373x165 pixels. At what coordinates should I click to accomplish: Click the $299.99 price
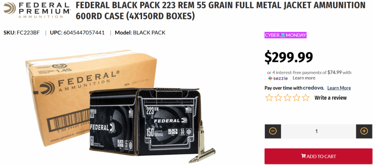pyautogui.click(x=288, y=57)
